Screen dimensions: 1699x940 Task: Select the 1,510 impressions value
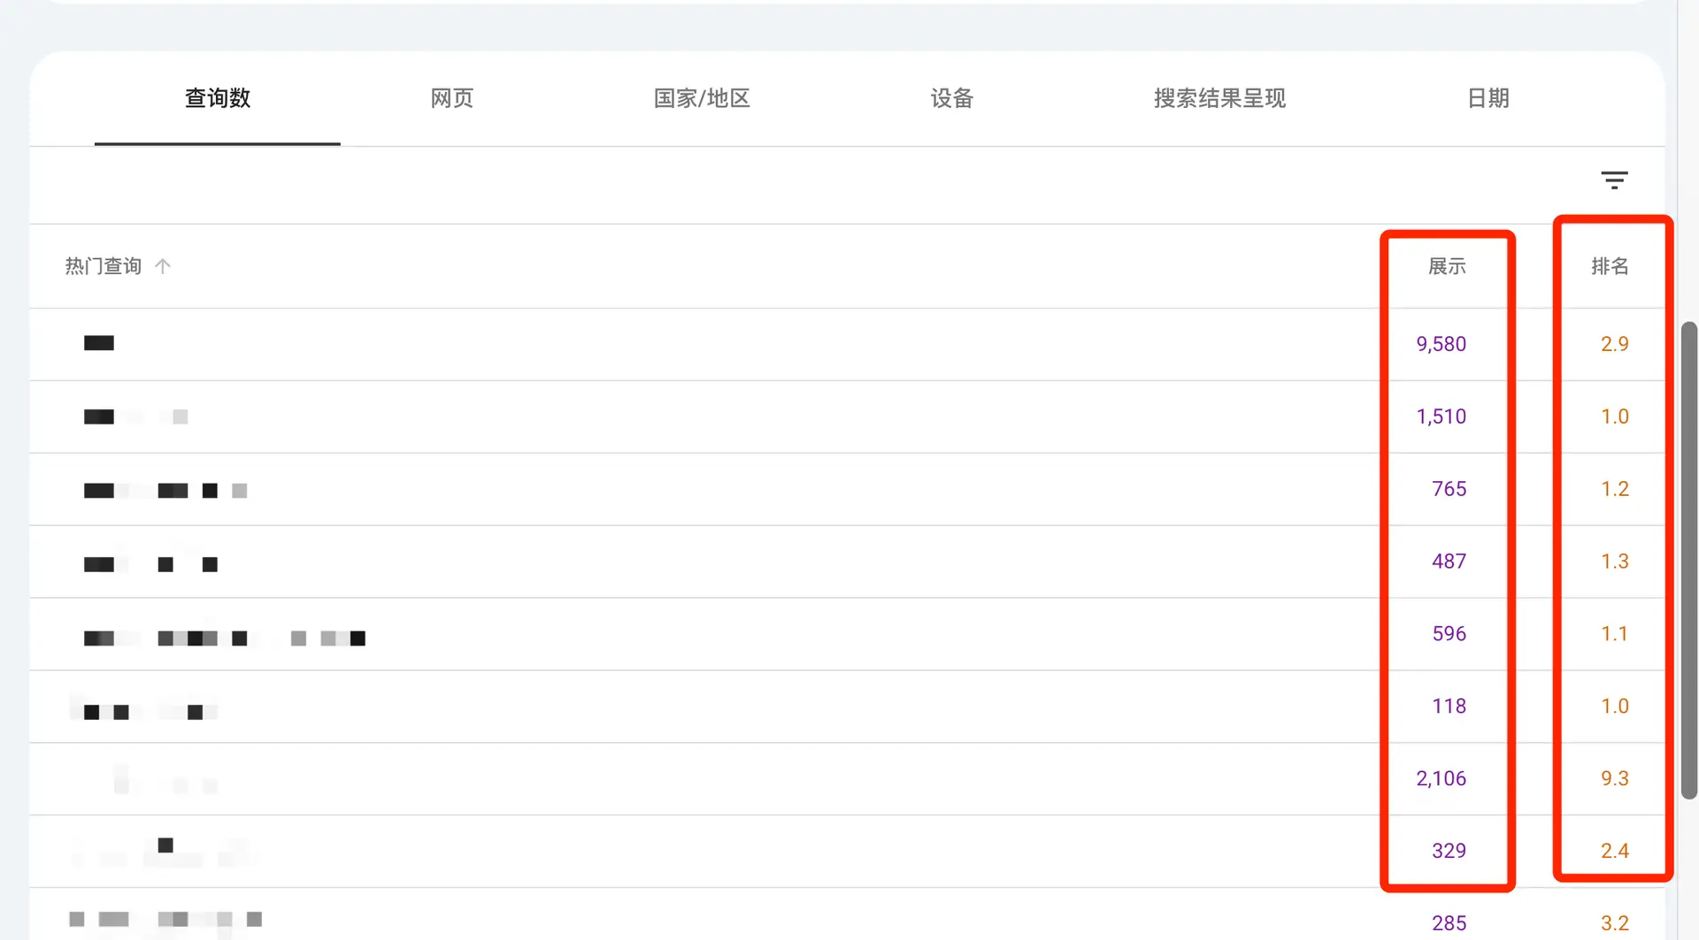(1441, 417)
